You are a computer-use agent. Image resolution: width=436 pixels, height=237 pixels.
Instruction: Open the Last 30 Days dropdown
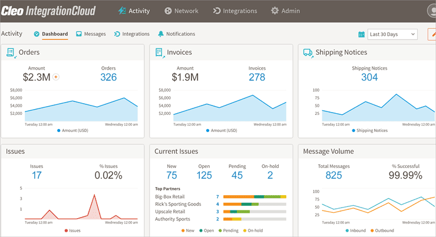(x=392, y=34)
